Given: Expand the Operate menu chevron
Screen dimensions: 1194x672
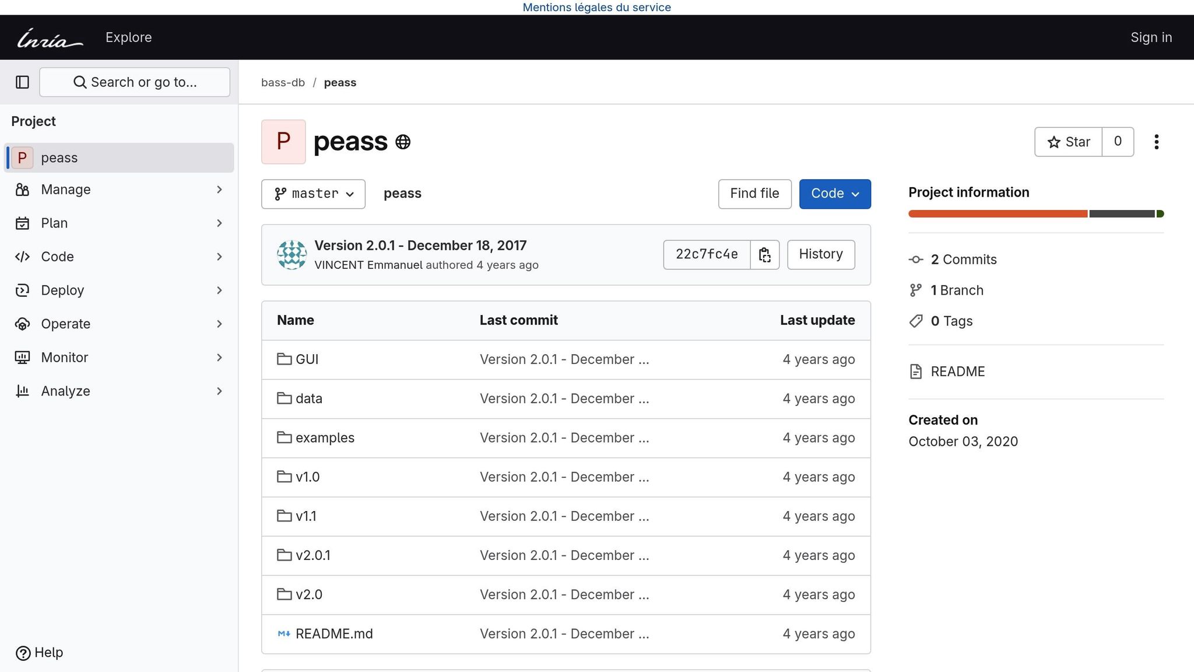Looking at the screenshot, I should (219, 324).
